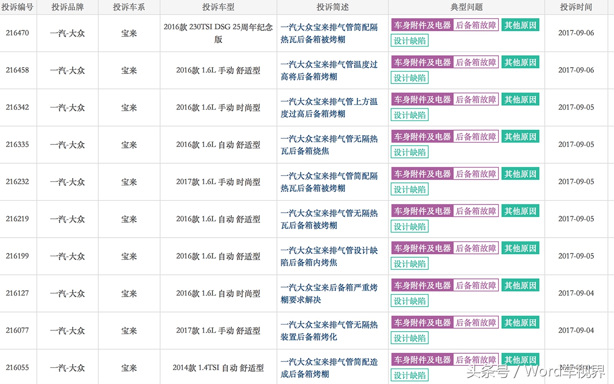The width and height of the screenshot is (614, 384).
Task: Select complaint number 216342
Action: click(x=18, y=108)
